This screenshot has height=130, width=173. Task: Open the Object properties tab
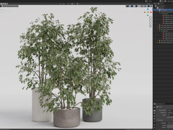point(155,125)
